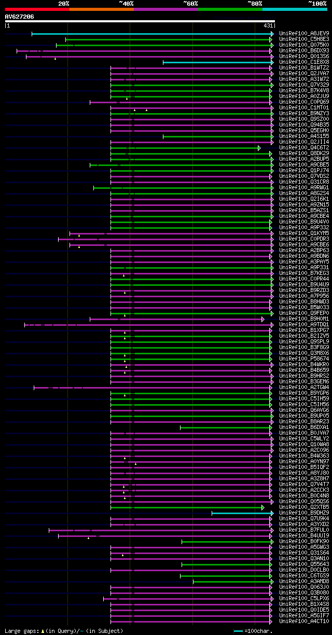
Task: Open hit UniRef100_Q075K0
Action: 304,45
